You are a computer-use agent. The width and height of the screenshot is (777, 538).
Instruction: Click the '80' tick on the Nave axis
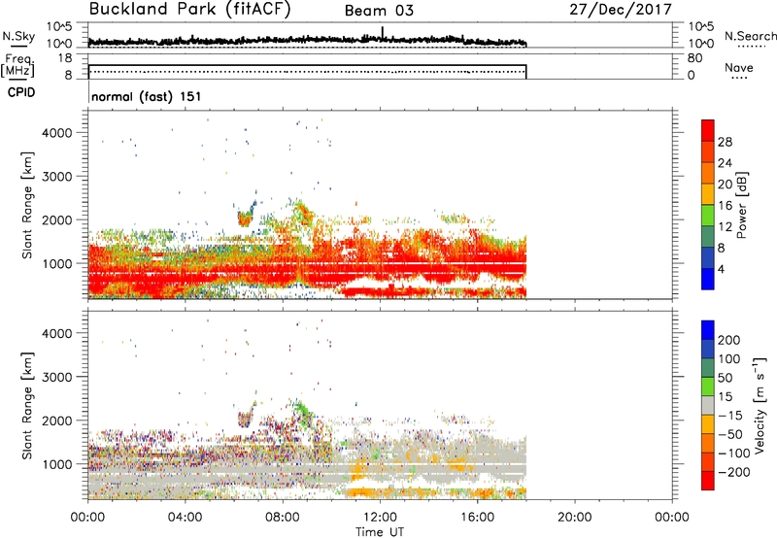(694, 58)
